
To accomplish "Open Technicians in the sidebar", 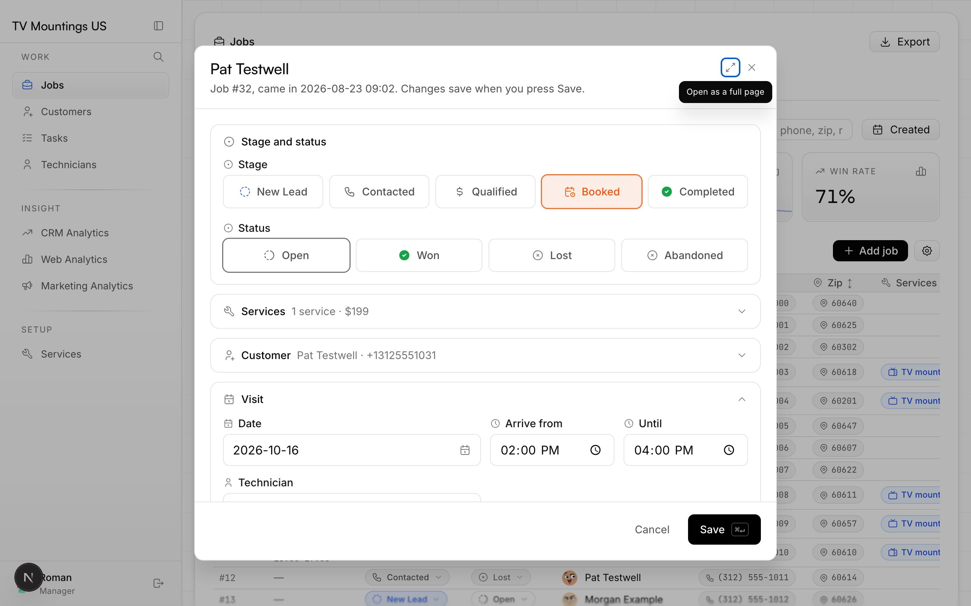I will tap(91, 164).
